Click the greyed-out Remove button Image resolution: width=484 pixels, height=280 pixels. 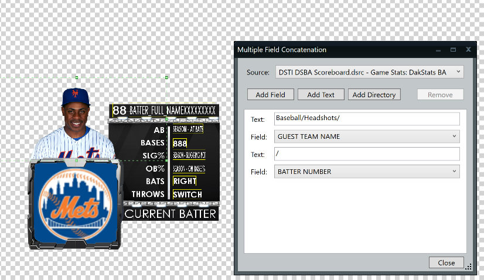pos(440,95)
